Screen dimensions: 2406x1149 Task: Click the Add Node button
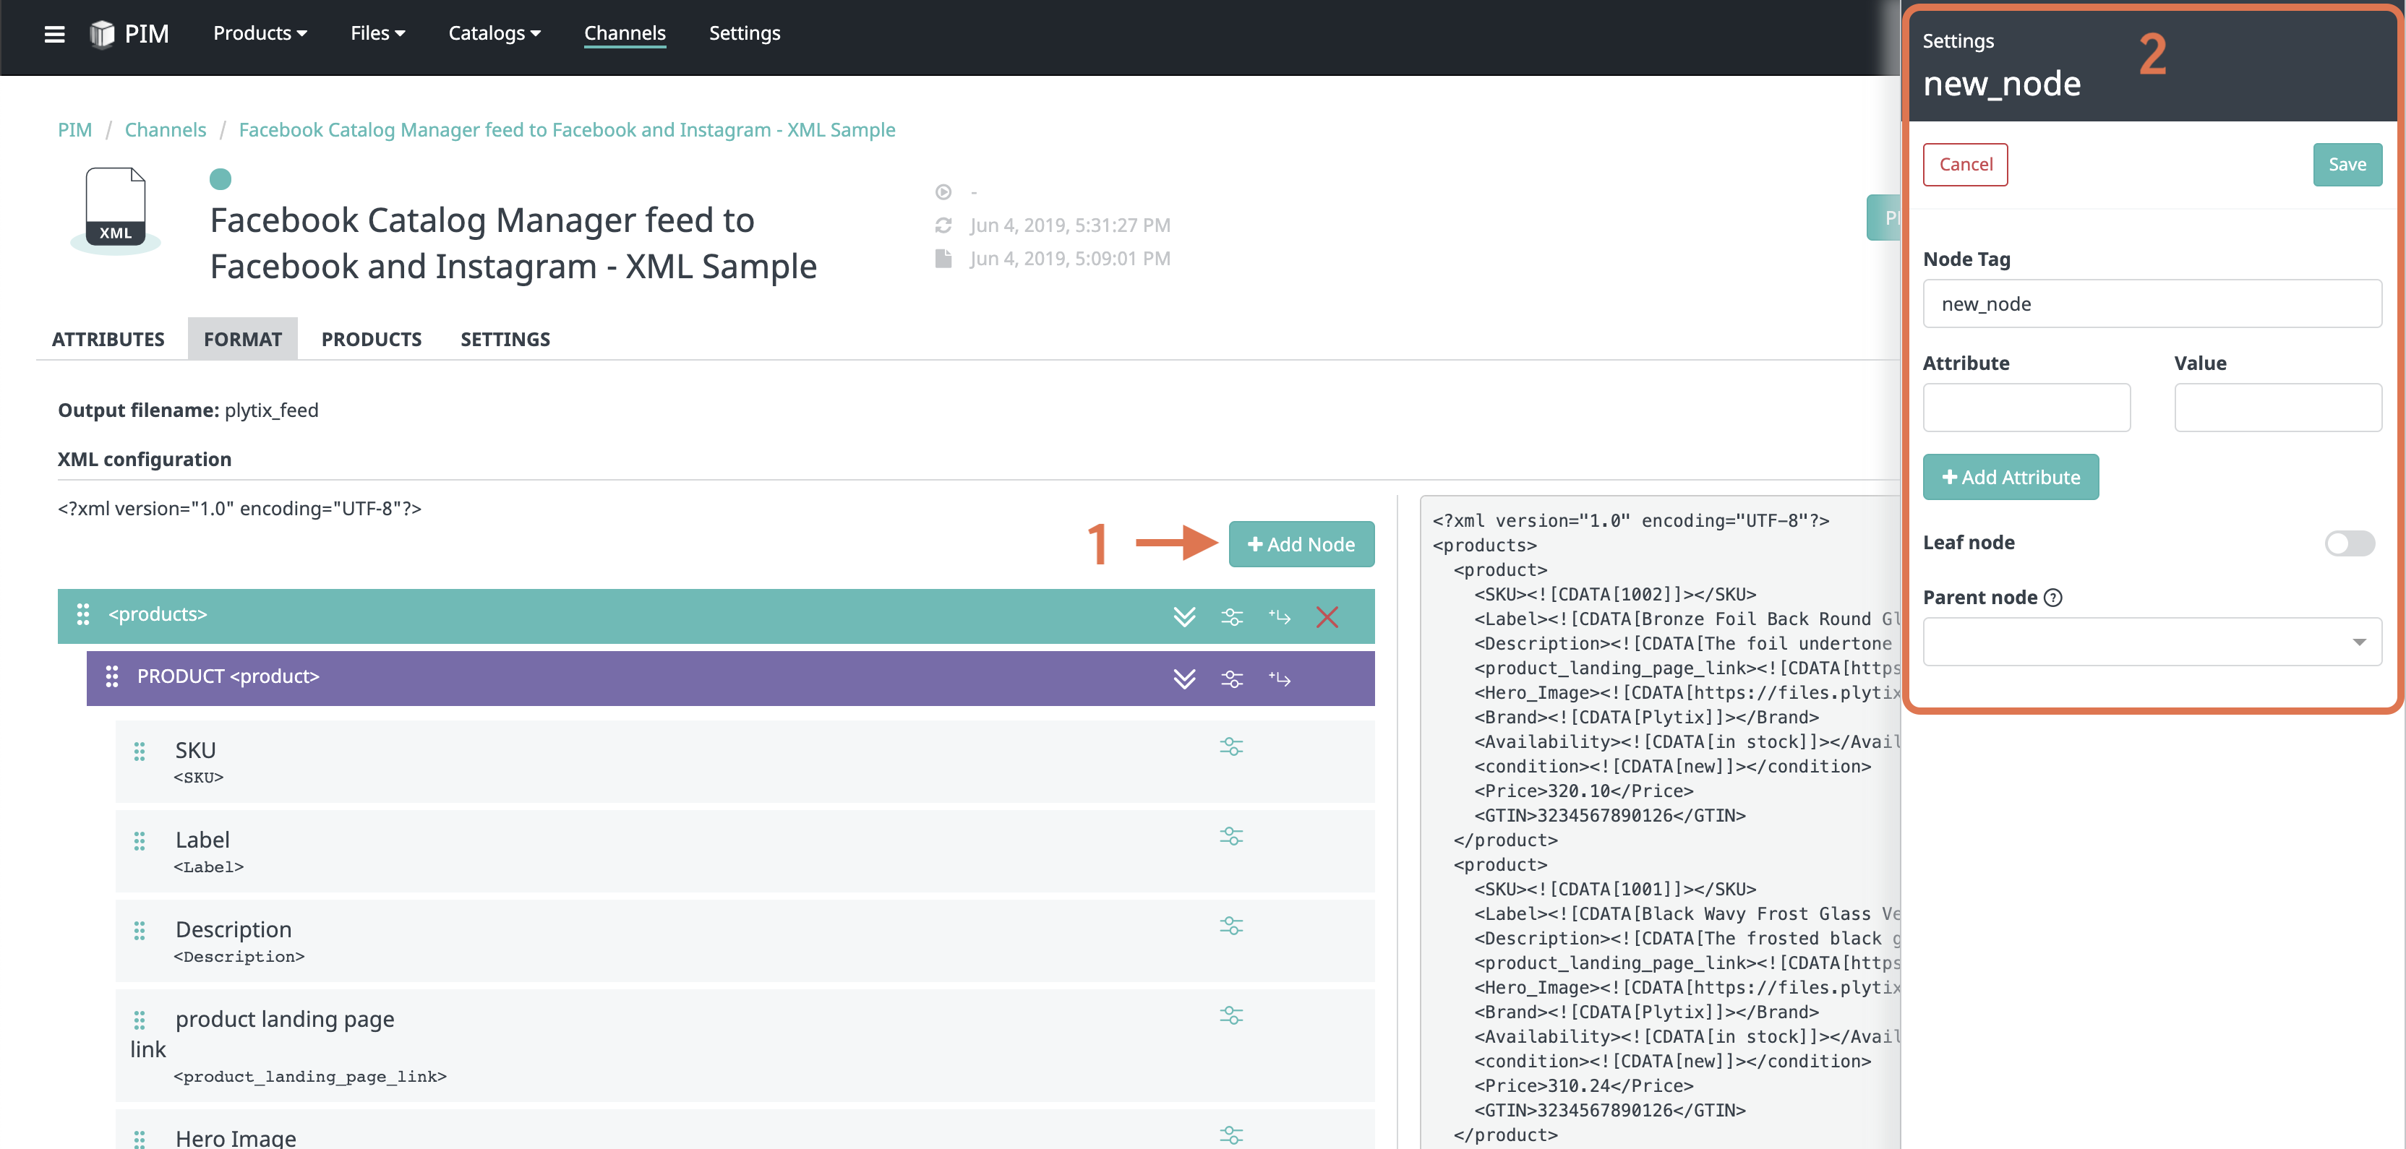tap(1301, 544)
